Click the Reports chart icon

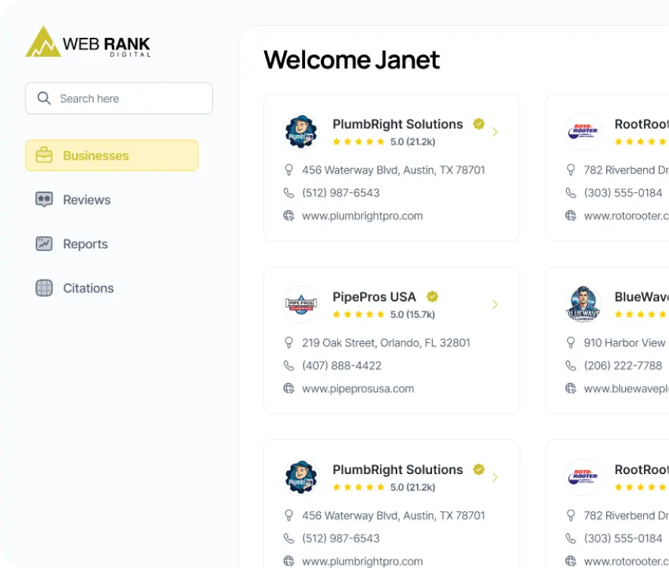pyautogui.click(x=45, y=244)
